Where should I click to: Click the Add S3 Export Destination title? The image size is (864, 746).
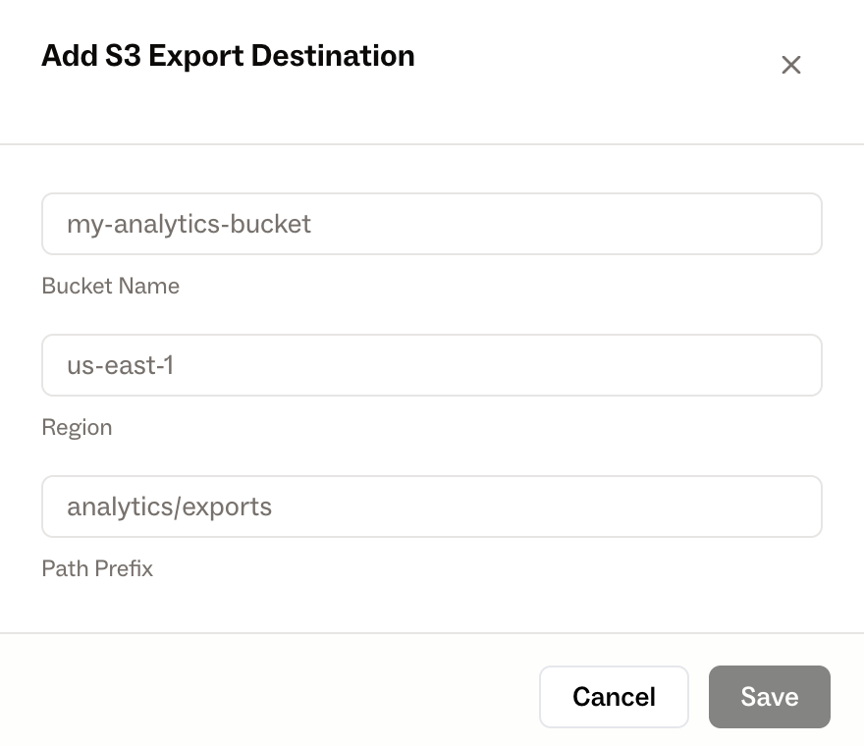pos(228,56)
